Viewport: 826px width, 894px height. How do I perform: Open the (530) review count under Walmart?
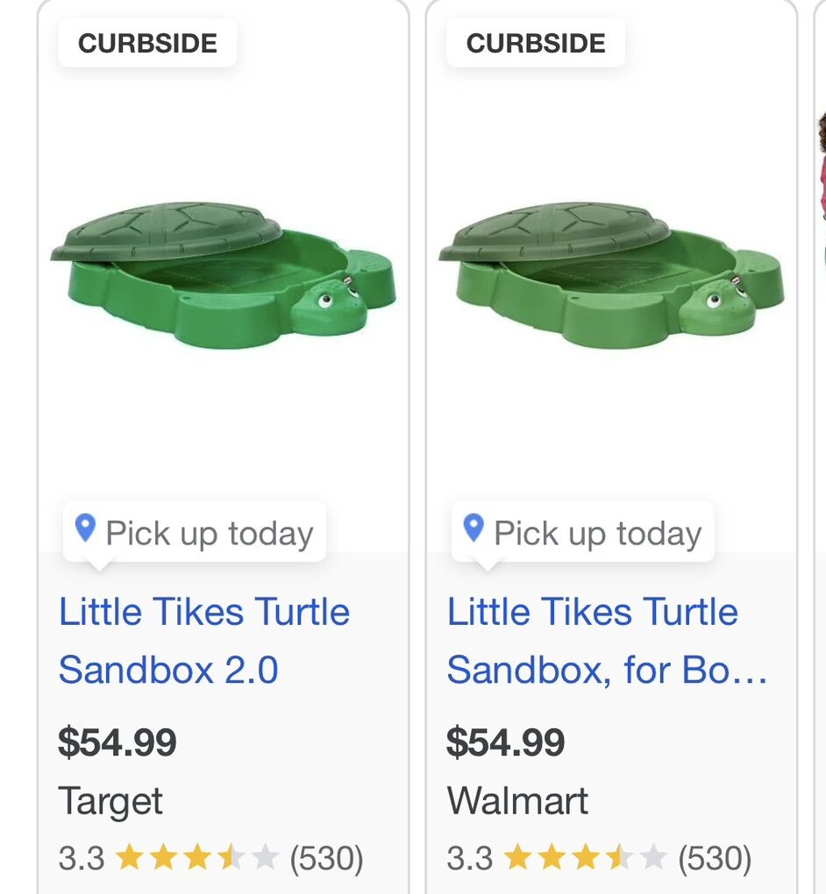point(715,859)
